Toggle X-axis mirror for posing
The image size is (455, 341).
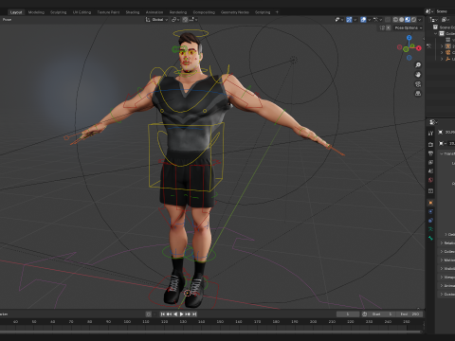pyautogui.click(x=389, y=27)
